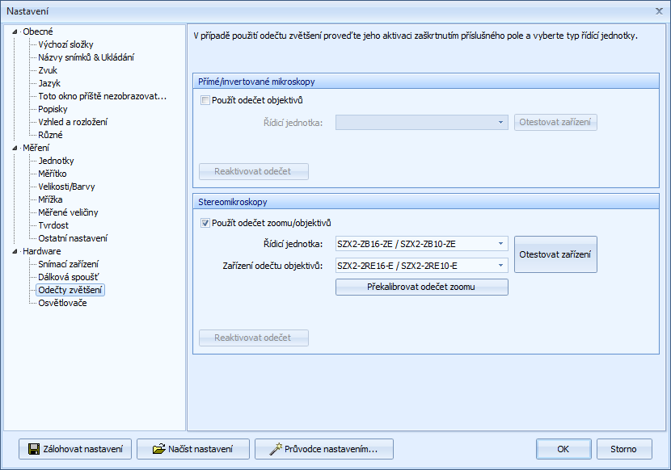Open Osvětlovače settings

[x=62, y=303]
